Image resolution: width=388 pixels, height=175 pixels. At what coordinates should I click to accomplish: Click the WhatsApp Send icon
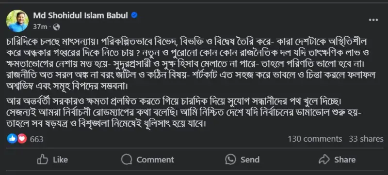point(230,160)
